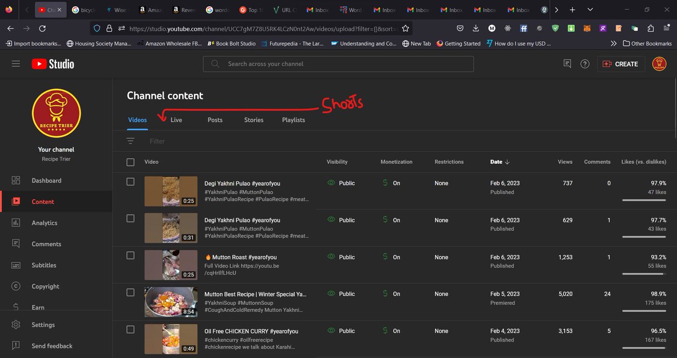Go back with the browser back arrow
The width and height of the screenshot is (677, 358).
[11, 28]
